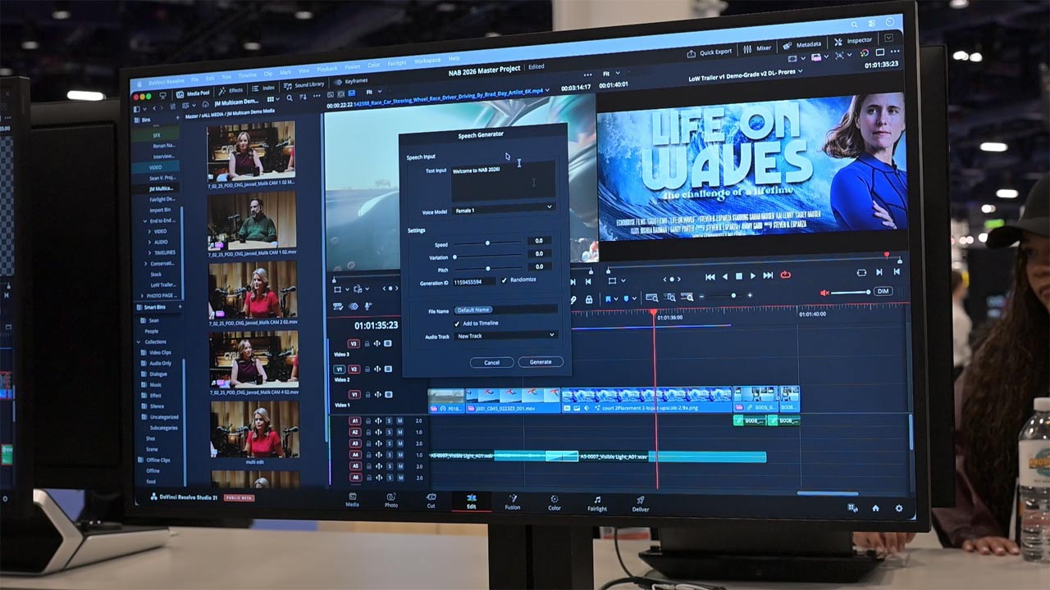Solo audio track A1
The image size is (1050, 590).
coord(389,421)
